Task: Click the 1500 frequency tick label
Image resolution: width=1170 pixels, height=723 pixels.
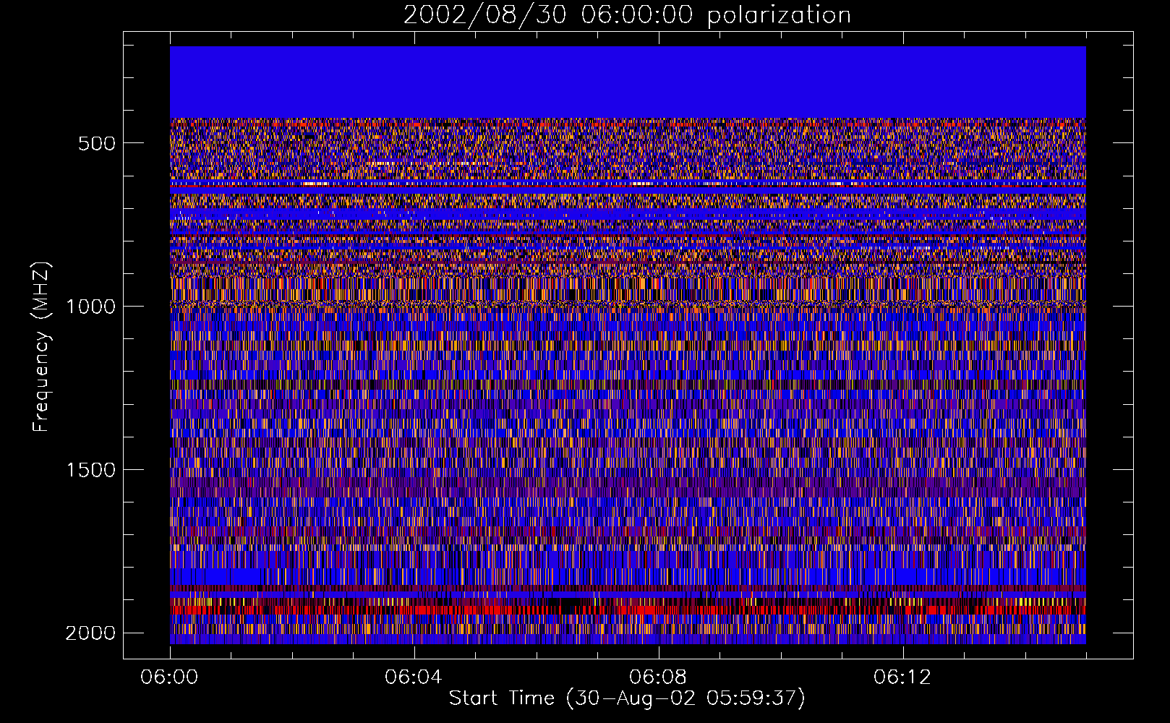Action: (x=90, y=470)
